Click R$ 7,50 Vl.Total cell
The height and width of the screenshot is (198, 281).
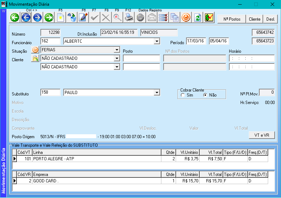click(x=211, y=159)
